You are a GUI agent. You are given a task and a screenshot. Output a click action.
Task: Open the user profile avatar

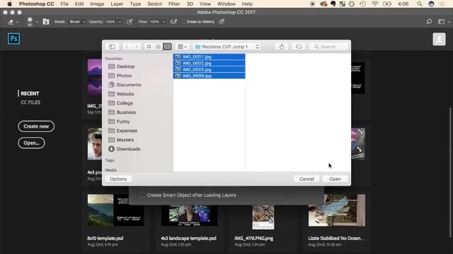[439, 39]
